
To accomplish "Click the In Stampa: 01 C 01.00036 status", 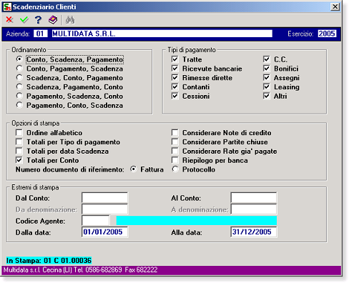I will (49, 260).
